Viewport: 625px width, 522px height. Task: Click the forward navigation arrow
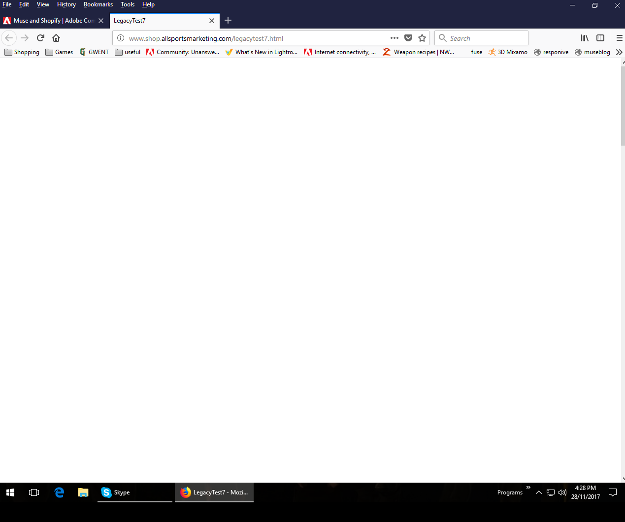(25, 38)
